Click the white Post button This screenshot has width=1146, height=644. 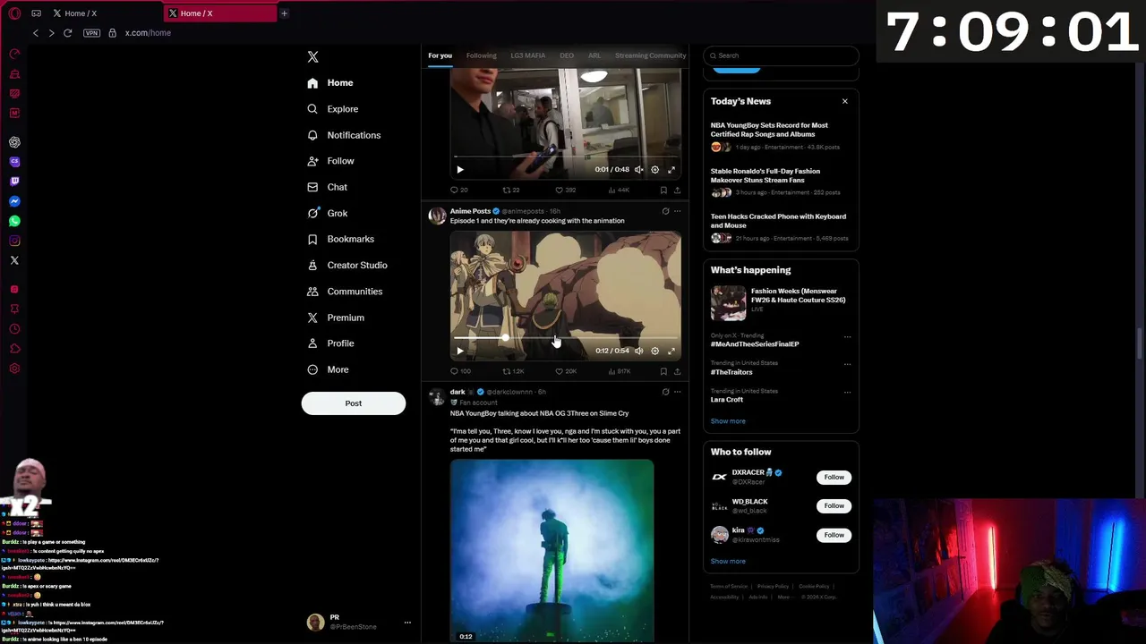(354, 403)
